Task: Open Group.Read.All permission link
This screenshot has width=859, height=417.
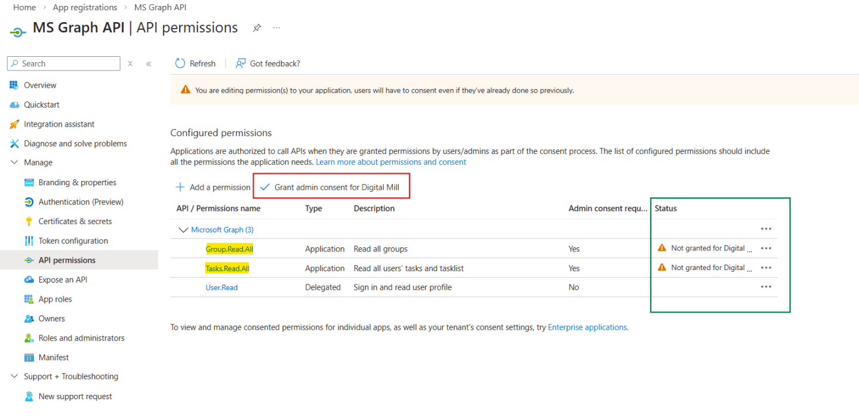Action: tap(229, 249)
